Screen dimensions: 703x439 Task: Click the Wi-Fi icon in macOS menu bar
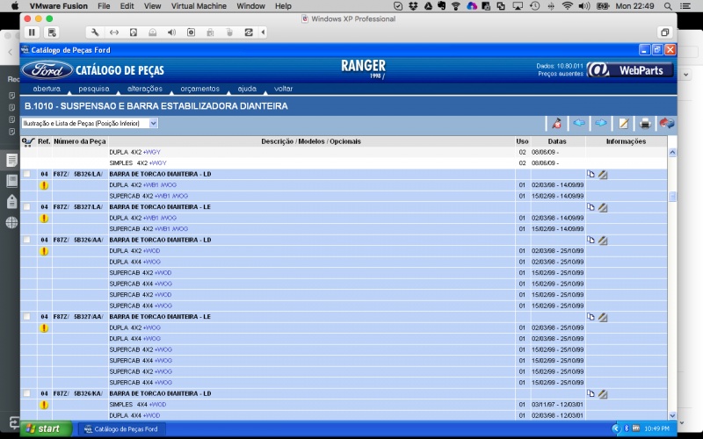tap(567, 6)
